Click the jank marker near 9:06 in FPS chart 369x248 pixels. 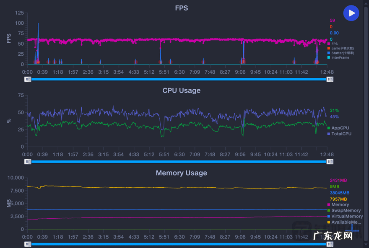pyautogui.click(x=243, y=61)
